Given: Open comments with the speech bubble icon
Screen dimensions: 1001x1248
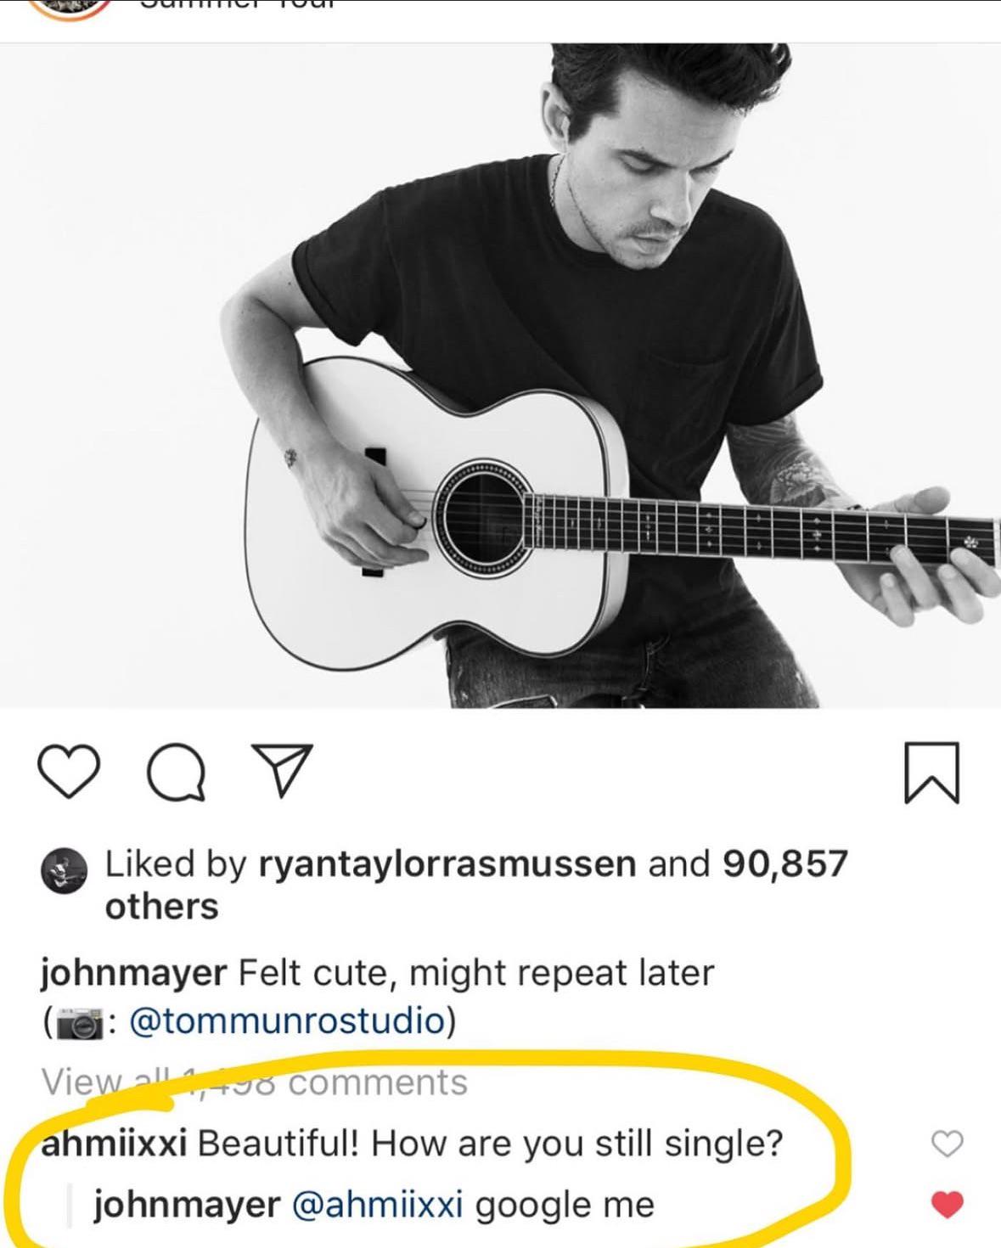Looking at the screenshot, I should pyautogui.click(x=176, y=773).
